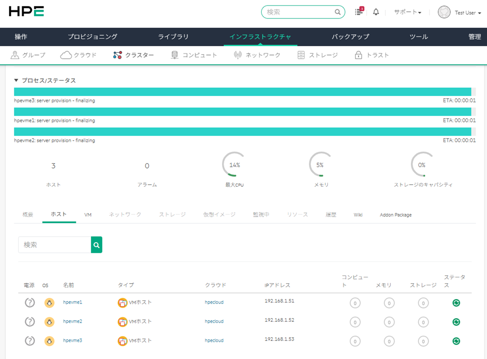Click the search magnifier button above host list
The width and height of the screenshot is (487, 359).
click(97, 245)
